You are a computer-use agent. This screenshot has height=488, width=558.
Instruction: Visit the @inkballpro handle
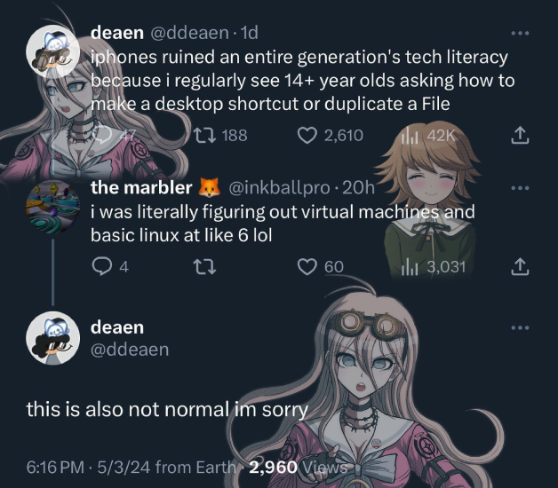coord(279,188)
